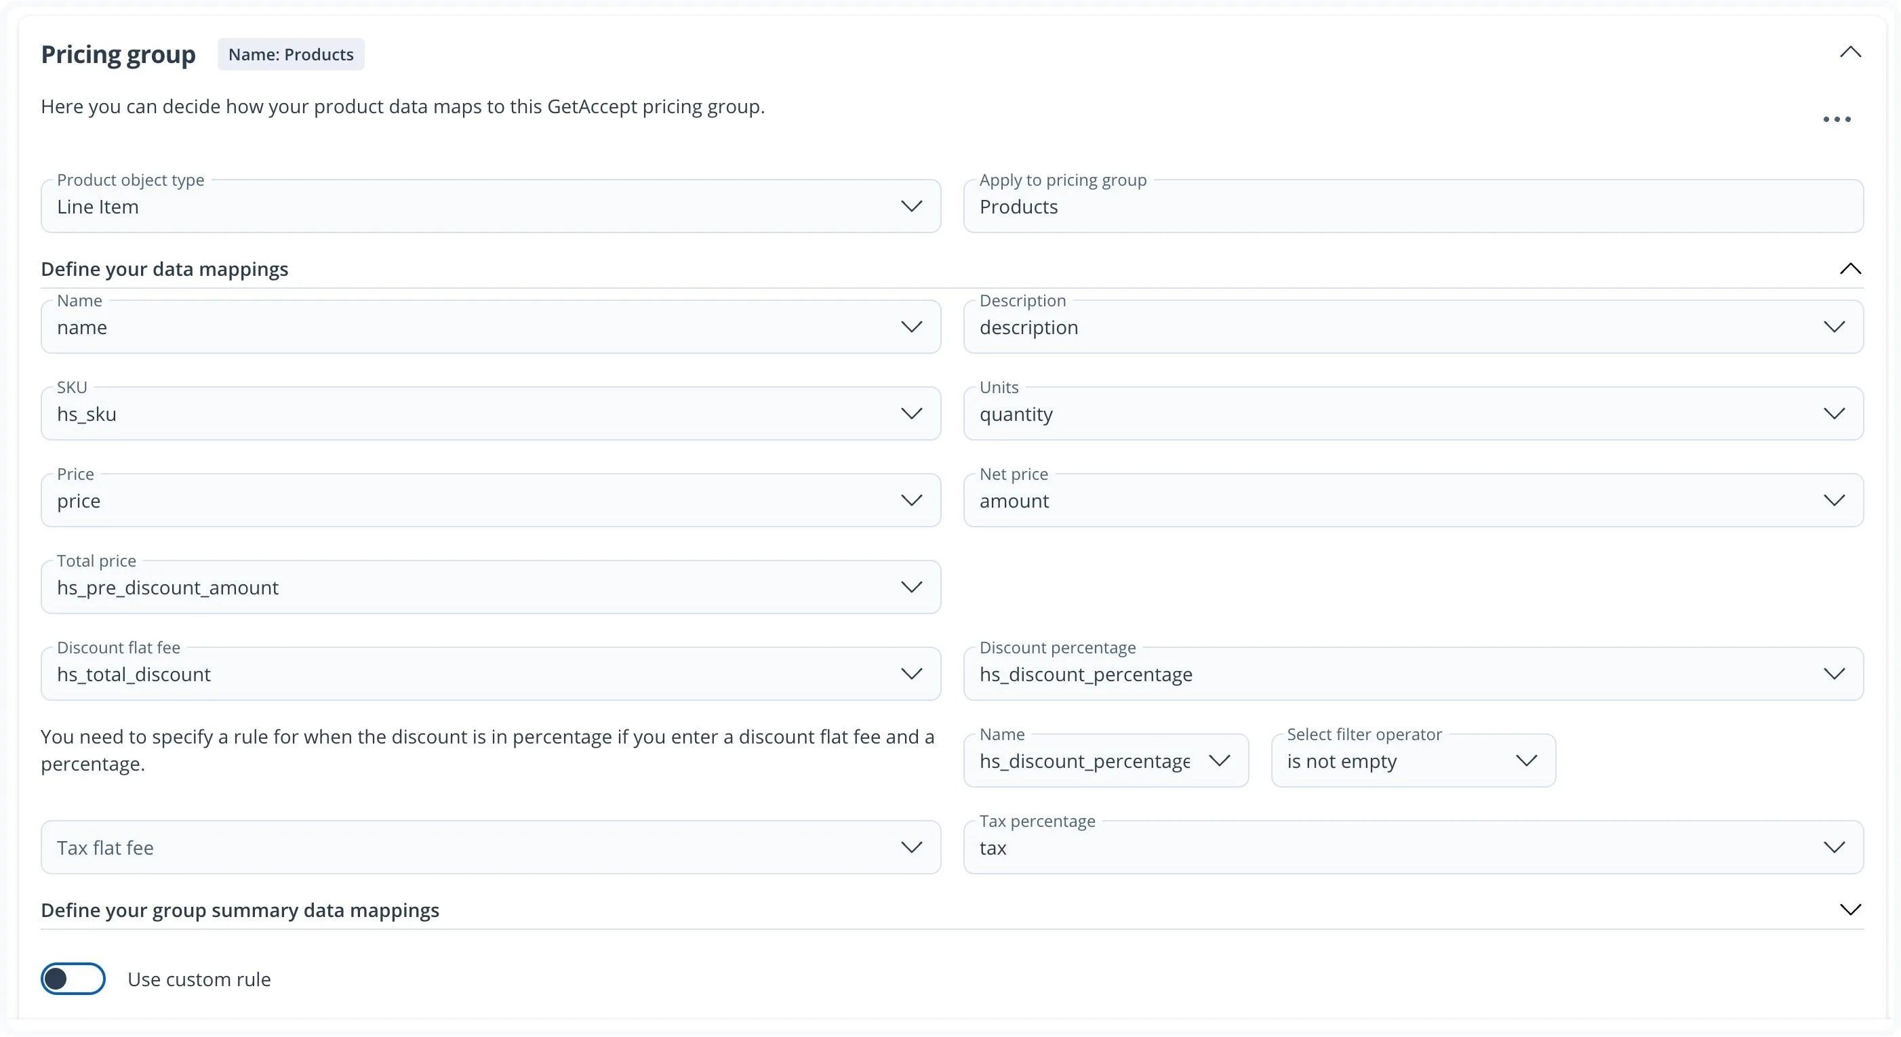Collapse the Pricing group panel chevron
This screenshot has width=1901, height=1037.
1850,52
